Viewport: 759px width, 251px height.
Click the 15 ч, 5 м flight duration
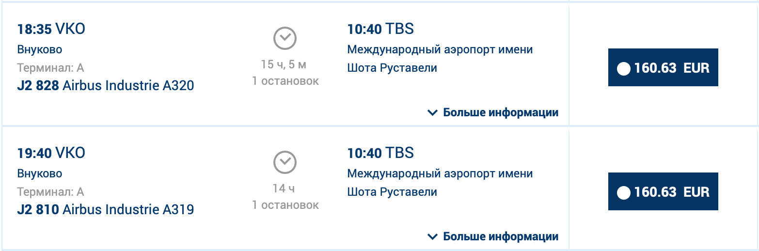(x=284, y=64)
